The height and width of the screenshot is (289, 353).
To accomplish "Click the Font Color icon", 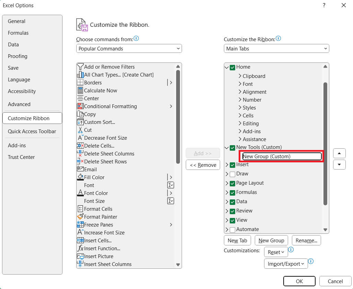I will coord(80,193).
